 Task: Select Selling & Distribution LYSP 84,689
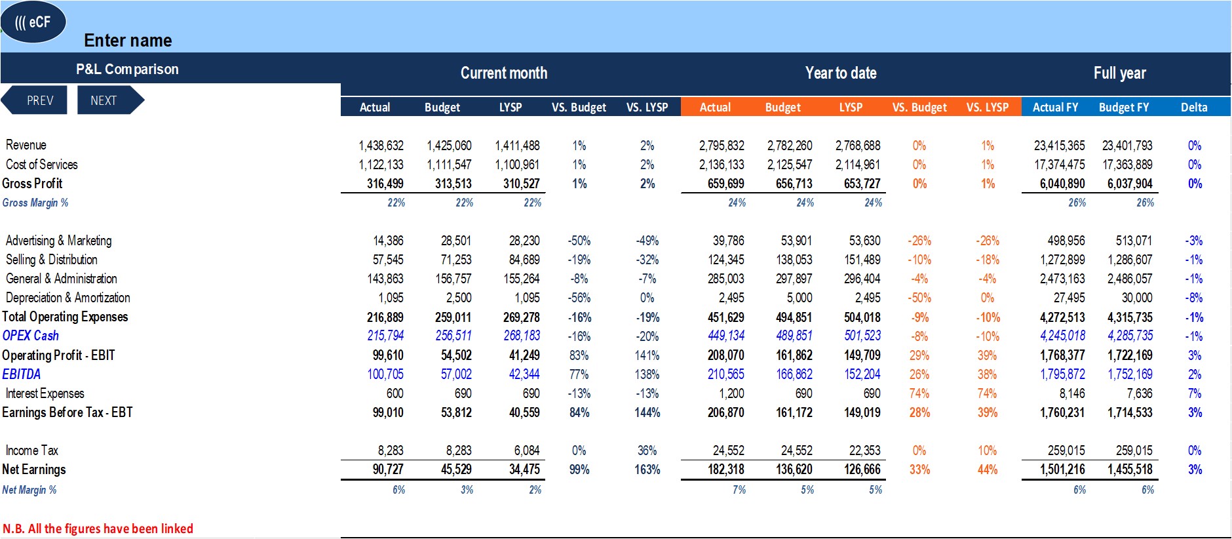point(524,260)
